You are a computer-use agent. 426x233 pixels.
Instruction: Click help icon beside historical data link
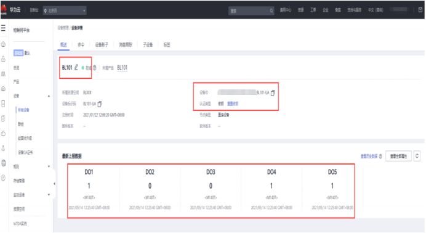(380, 157)
